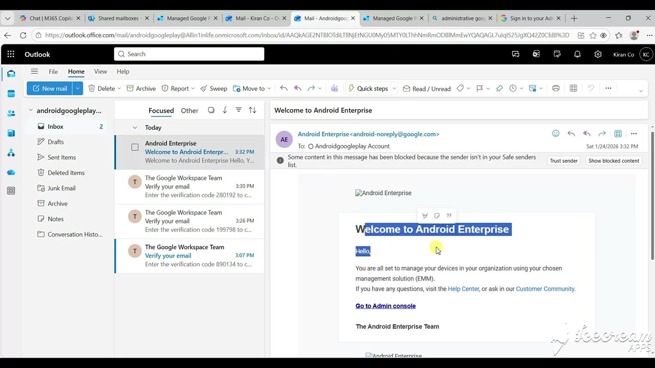This screenshot has width=655, height=368.
Task: Toggle the hamburger navigation pane button
Action: pos(34,72)
